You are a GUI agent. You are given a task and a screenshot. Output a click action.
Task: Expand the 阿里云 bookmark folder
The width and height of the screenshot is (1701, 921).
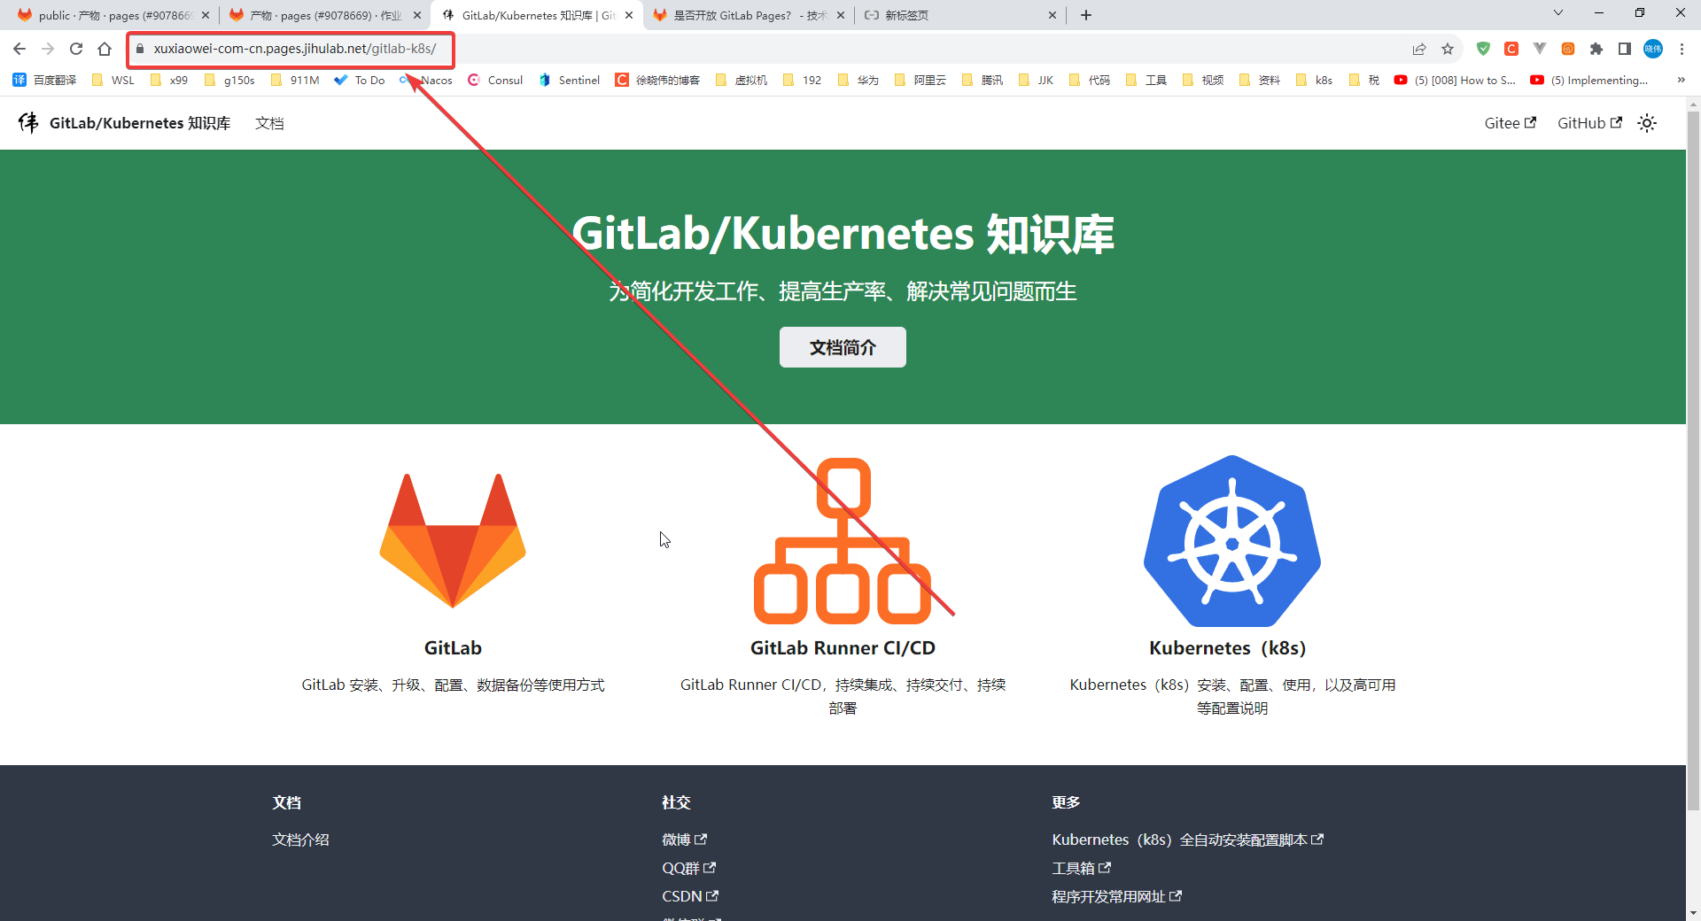coord(920,80)
